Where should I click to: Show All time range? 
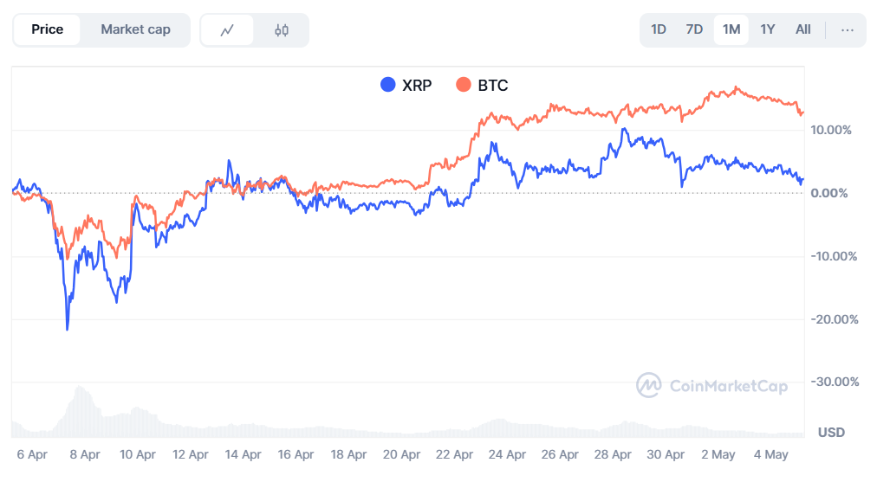click(x=803, y=29)
